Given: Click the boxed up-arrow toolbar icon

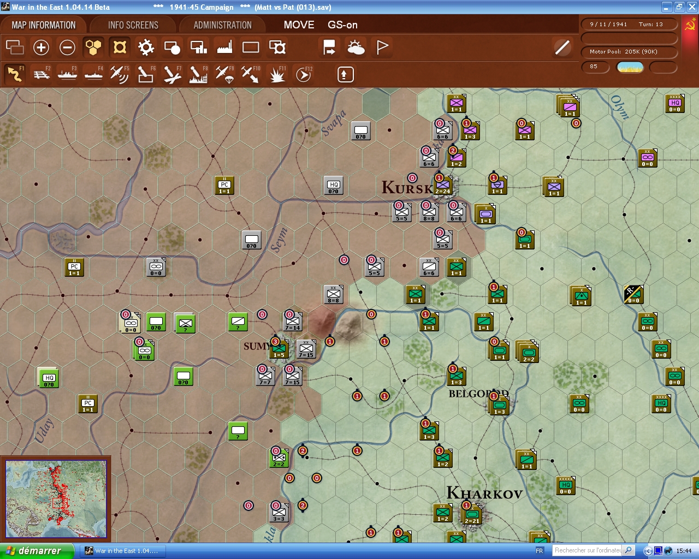Looking at the screenshot, I should [x=345, y=74].
